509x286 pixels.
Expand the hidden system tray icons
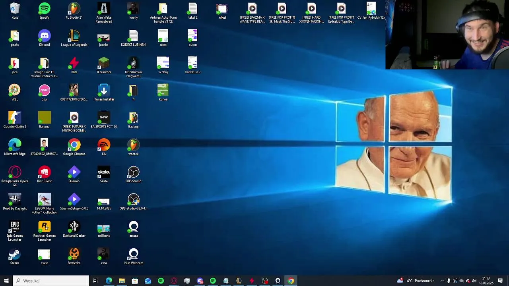point(442,281)
